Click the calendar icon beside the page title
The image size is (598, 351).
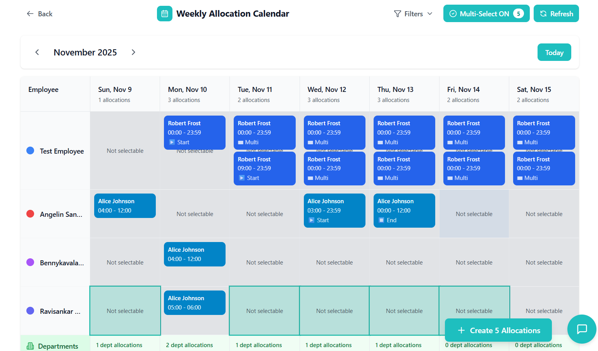click(165, 14)
